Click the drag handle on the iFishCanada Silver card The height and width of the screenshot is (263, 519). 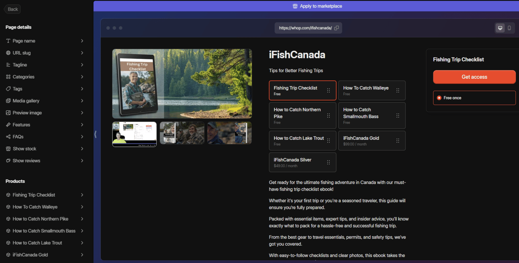point(329,163)
